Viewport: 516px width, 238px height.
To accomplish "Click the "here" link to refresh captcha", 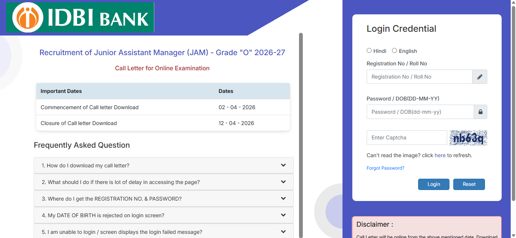I will 440,155.
